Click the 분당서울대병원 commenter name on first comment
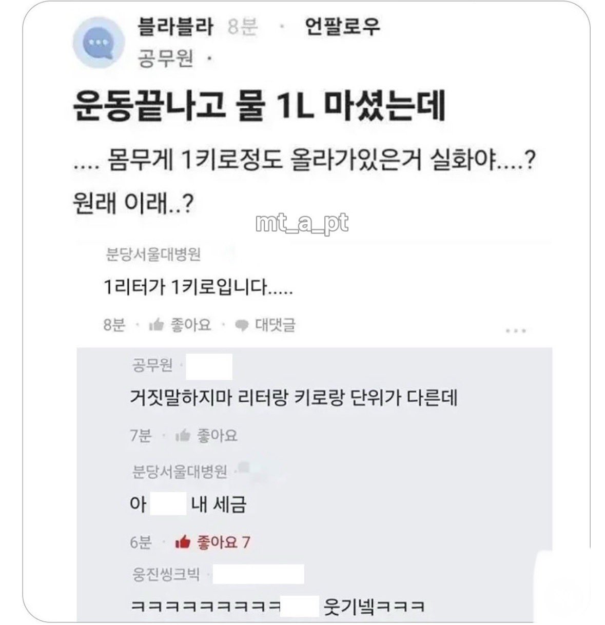Viewport: 605px width, 625px height. tap(152, 255)
